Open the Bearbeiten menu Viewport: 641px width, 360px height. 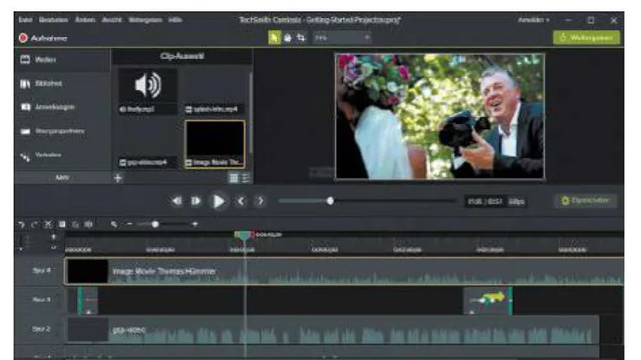[54, 20]
